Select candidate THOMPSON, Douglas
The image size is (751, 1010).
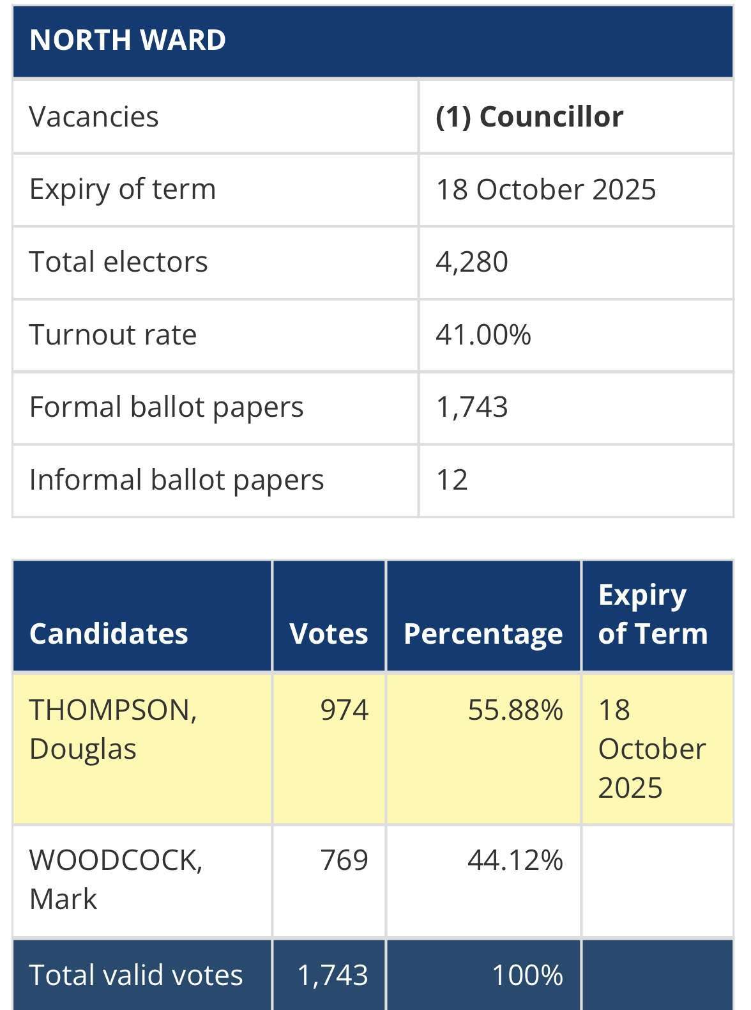tap(113, 729)
